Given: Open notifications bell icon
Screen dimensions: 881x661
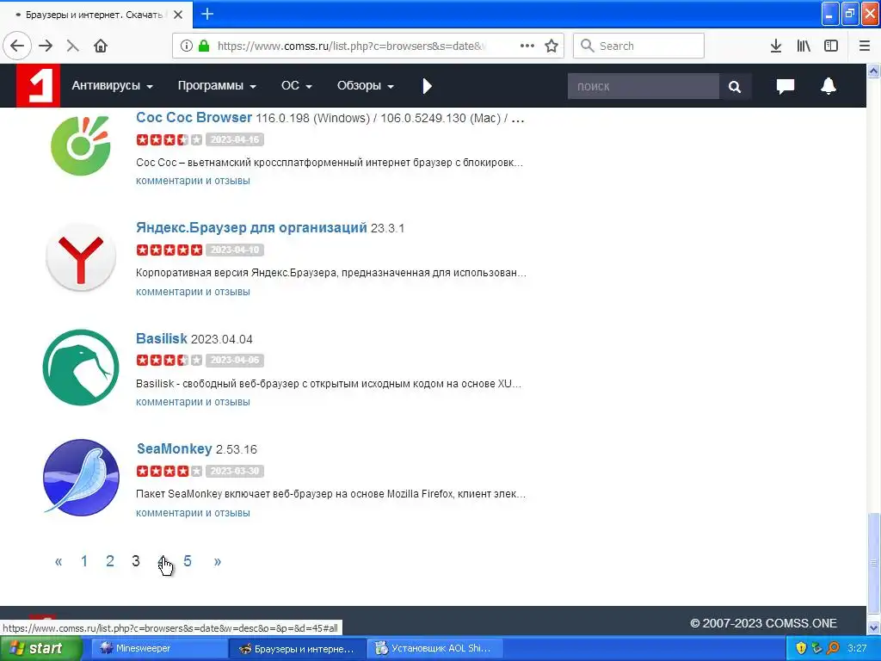Looking at the screenshot, I should 829,86.
